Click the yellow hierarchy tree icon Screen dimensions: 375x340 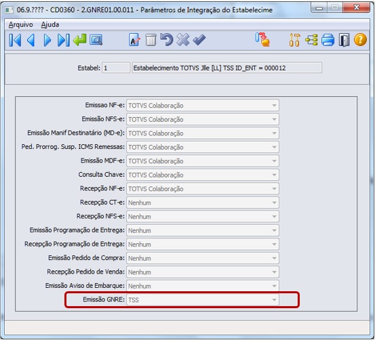[311, 40]
